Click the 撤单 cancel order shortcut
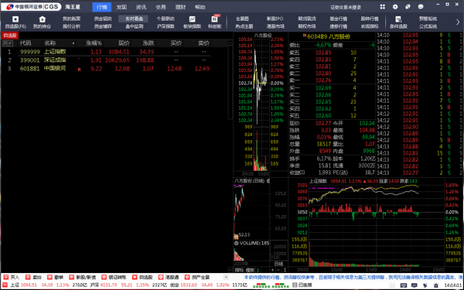The image size is (464, 290). [x=56, y=278]
